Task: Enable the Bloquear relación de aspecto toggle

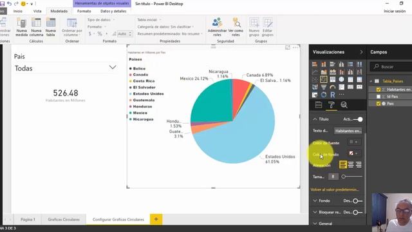Action: click(358, 212)
